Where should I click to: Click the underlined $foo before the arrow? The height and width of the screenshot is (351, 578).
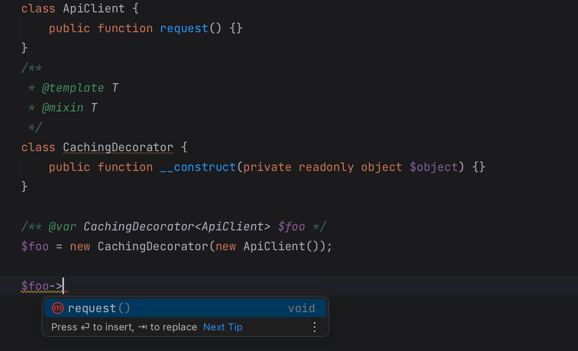(x=35, y=286)
